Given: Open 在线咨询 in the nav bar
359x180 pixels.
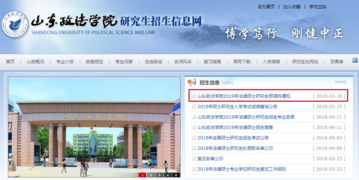Looking at the screenshot, I should pos(153,61).
